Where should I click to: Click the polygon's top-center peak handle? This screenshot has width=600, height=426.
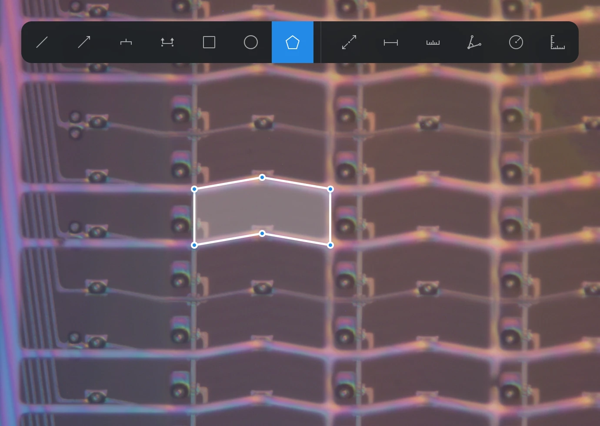pyautogui.click(x=262, y=177)
